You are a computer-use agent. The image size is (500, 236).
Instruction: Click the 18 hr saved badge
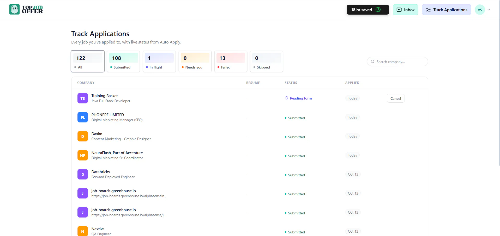click(x=368, y=10)
